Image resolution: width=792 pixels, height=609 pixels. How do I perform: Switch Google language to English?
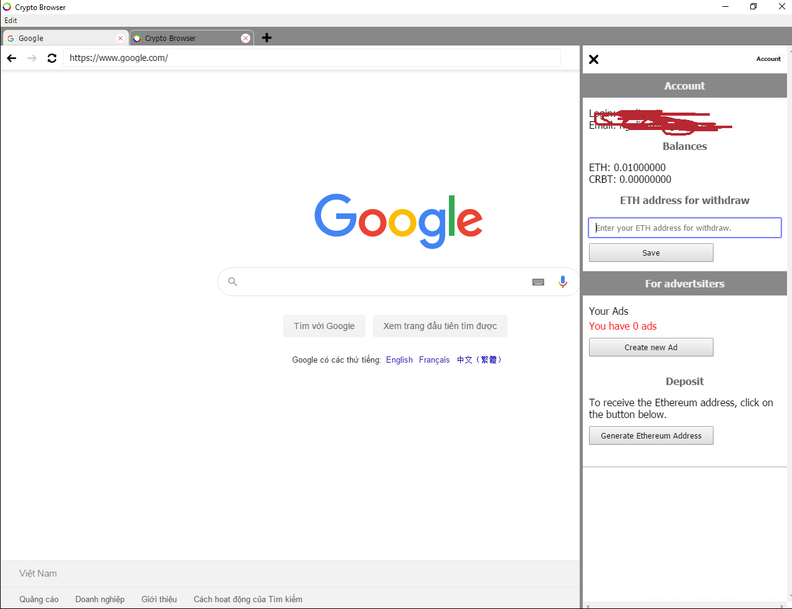tap(399, 360)
